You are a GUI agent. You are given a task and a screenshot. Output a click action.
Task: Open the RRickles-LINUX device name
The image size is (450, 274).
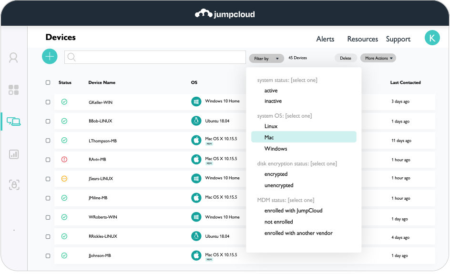coord(103,236)
